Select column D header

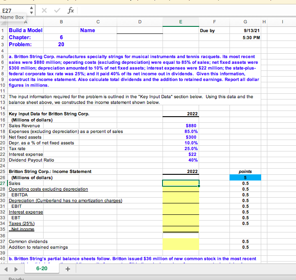(140, 22)
